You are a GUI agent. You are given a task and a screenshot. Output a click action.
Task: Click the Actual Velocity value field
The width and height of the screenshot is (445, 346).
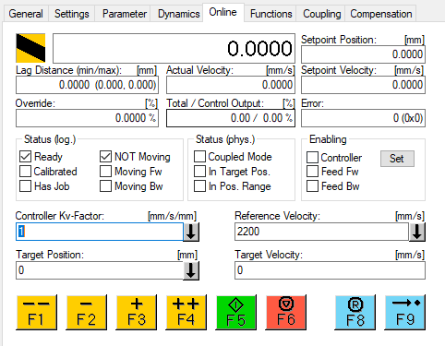coord(231,85)
